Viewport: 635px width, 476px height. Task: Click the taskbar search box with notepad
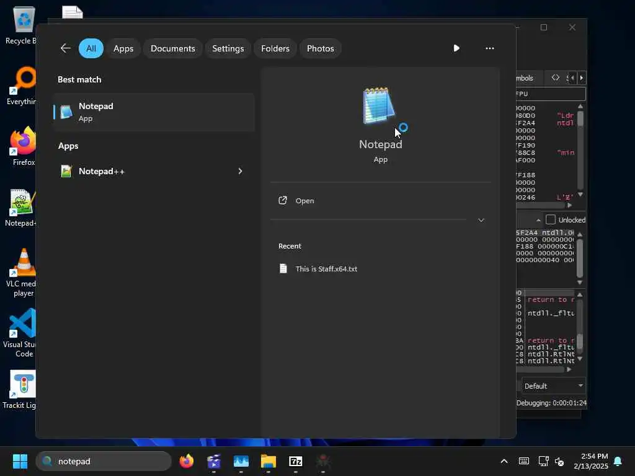(104, 461)
